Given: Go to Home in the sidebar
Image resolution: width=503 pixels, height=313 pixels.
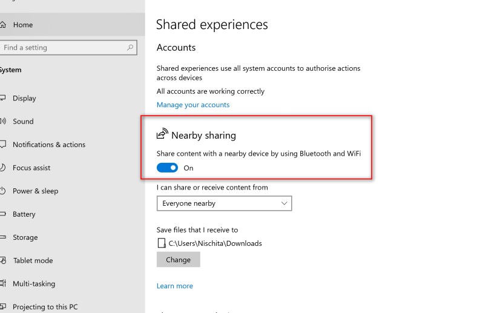Looking at the screenshot, I should point(73,25).
